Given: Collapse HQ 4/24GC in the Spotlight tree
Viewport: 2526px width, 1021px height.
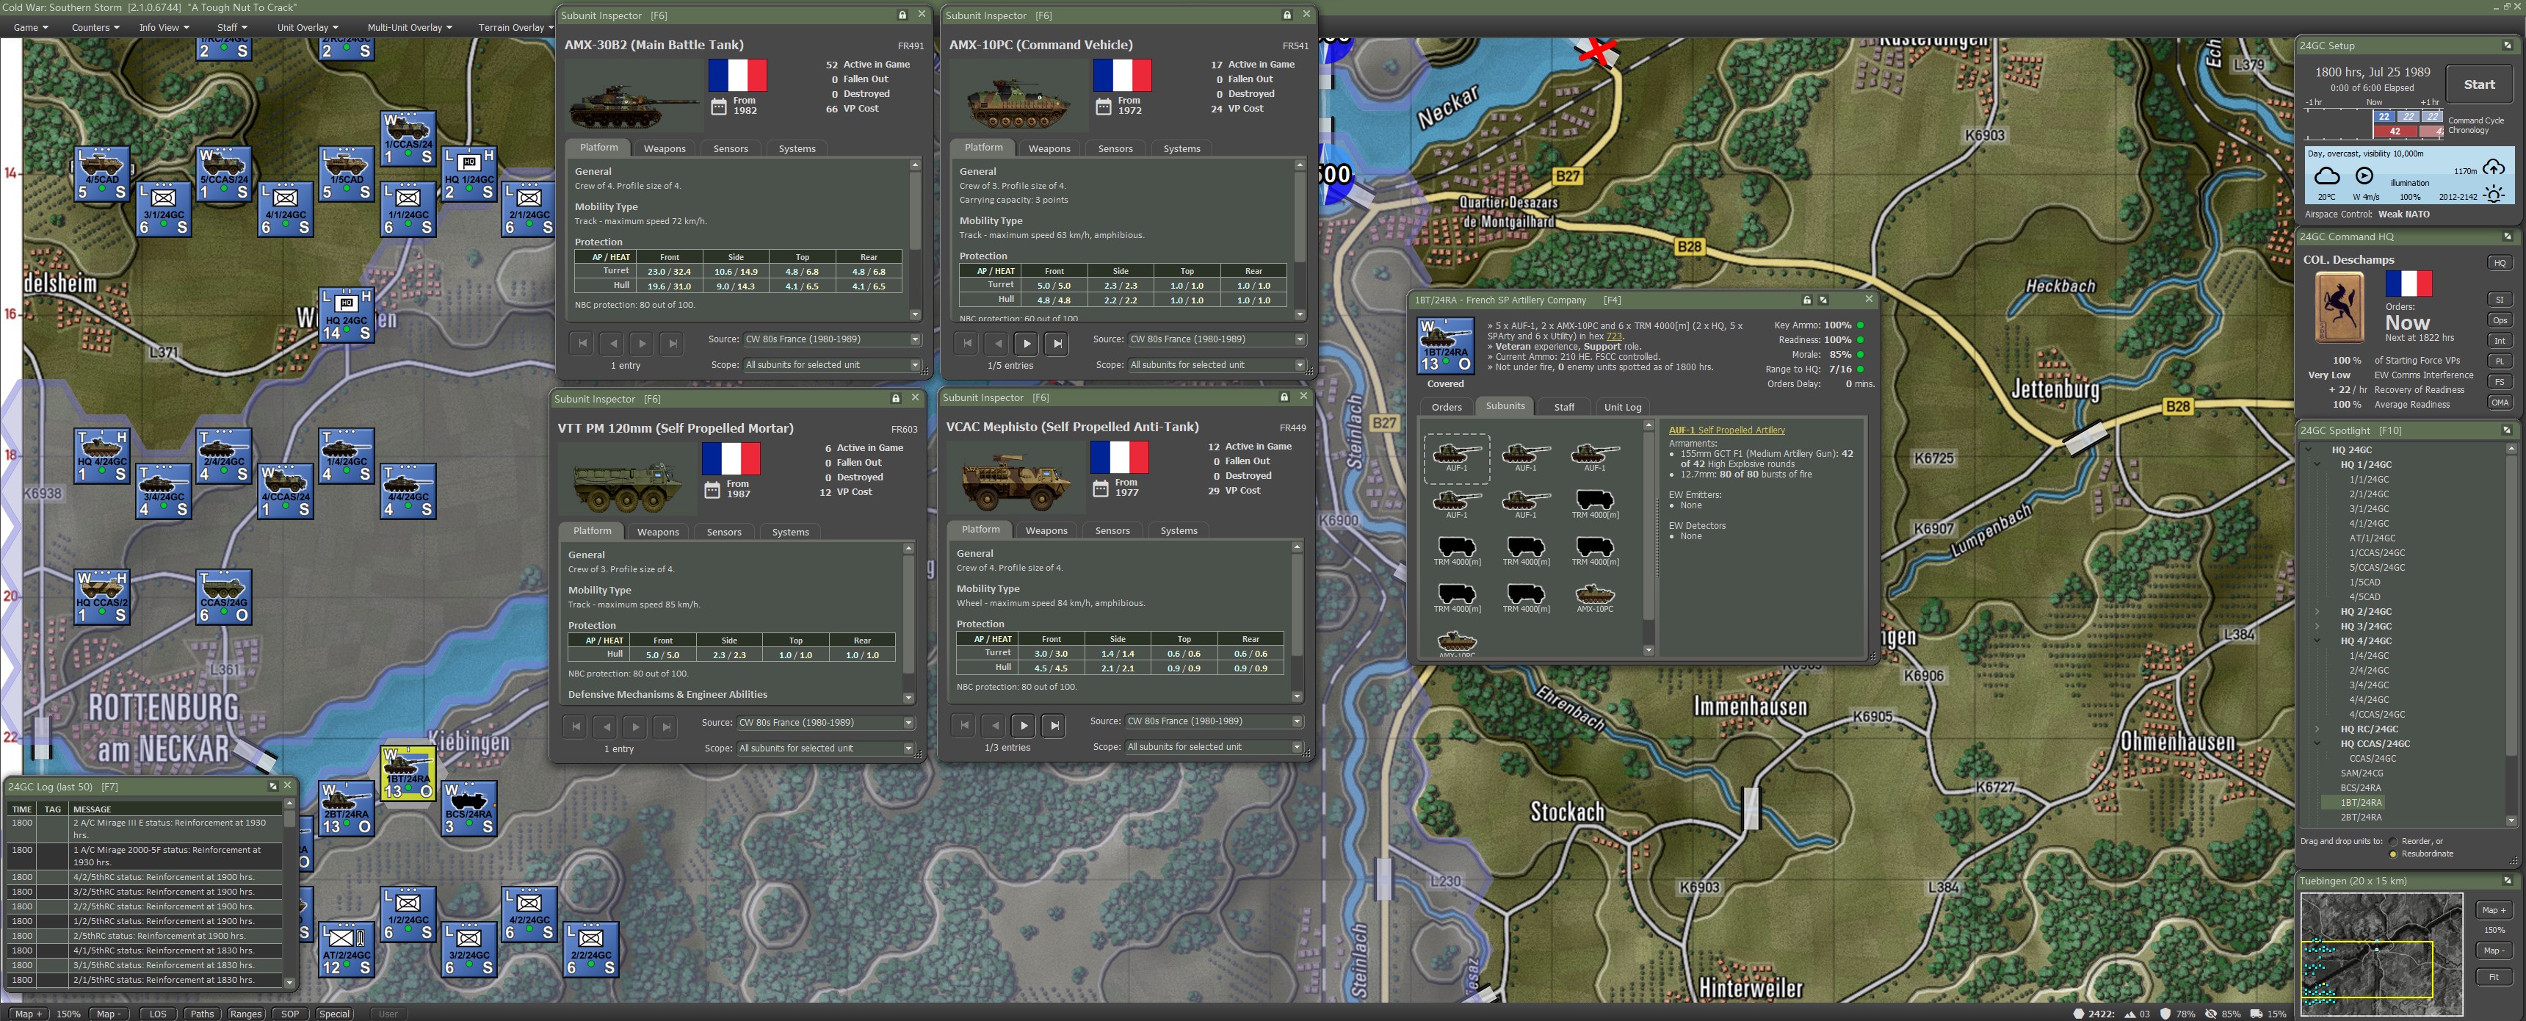Looking at the screenshot, I should point(2318,641).
